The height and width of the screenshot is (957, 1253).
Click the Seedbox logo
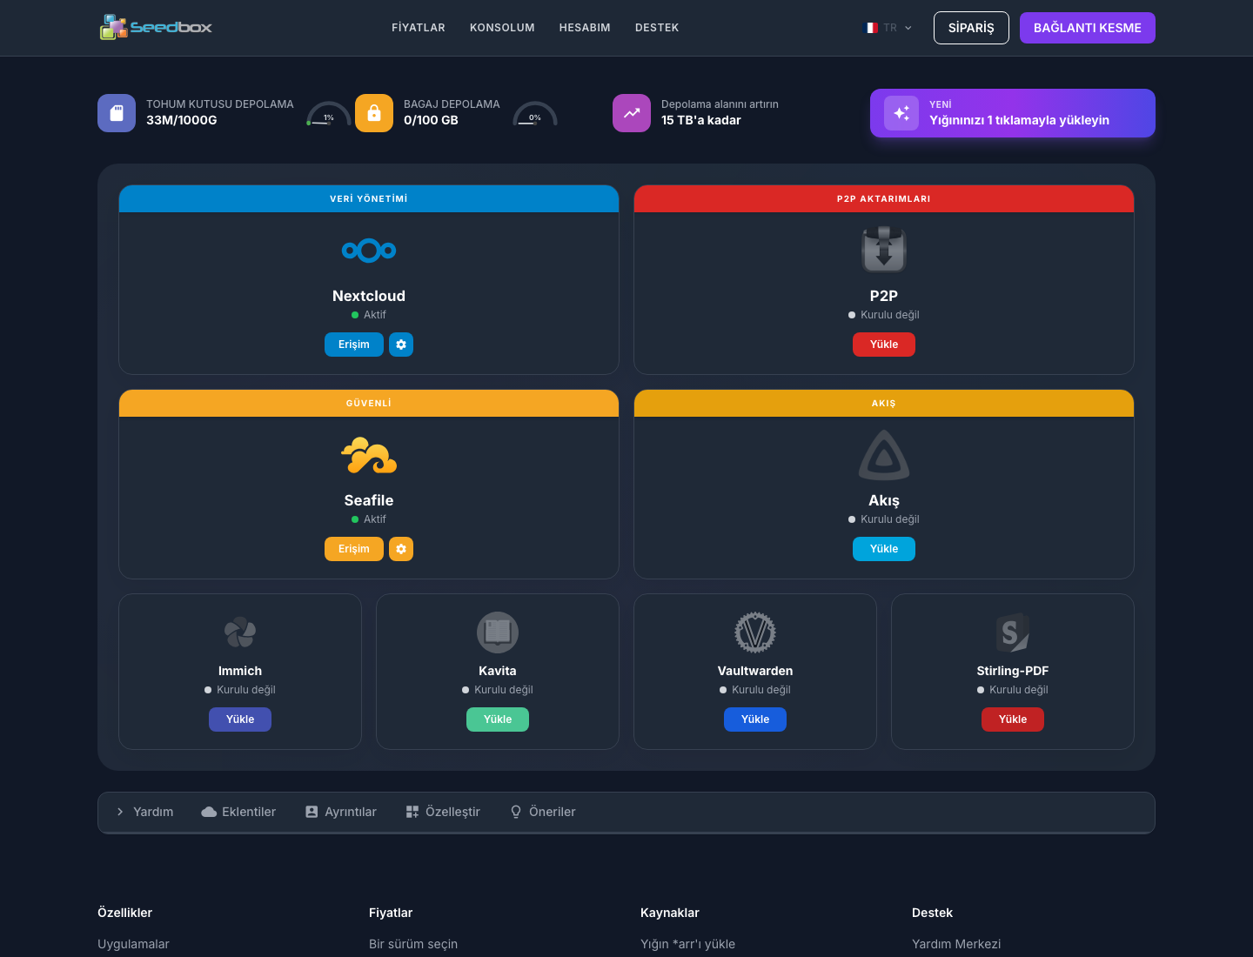point(156,27)
